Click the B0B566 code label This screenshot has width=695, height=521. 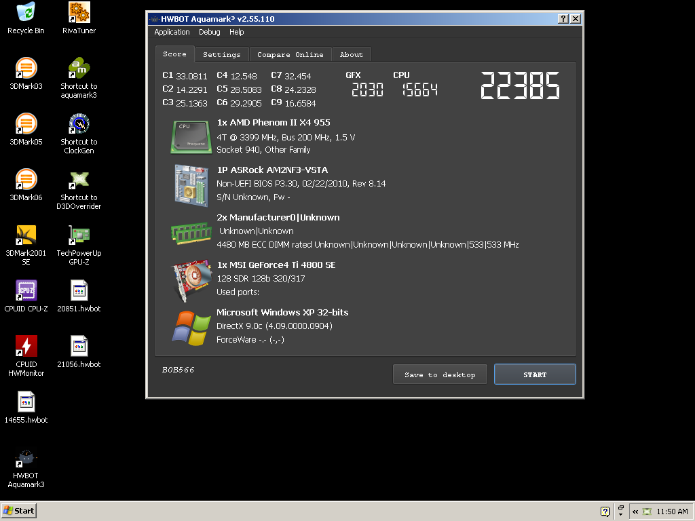point(179,370)
